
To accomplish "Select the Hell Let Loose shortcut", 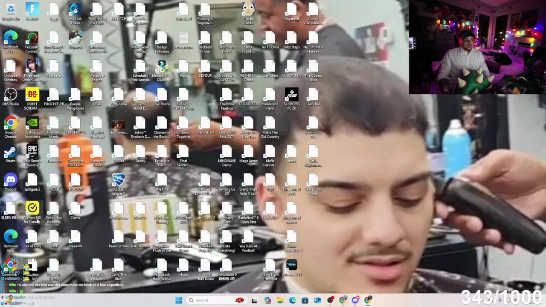I will pyautogui.click(x=76, y=14).
